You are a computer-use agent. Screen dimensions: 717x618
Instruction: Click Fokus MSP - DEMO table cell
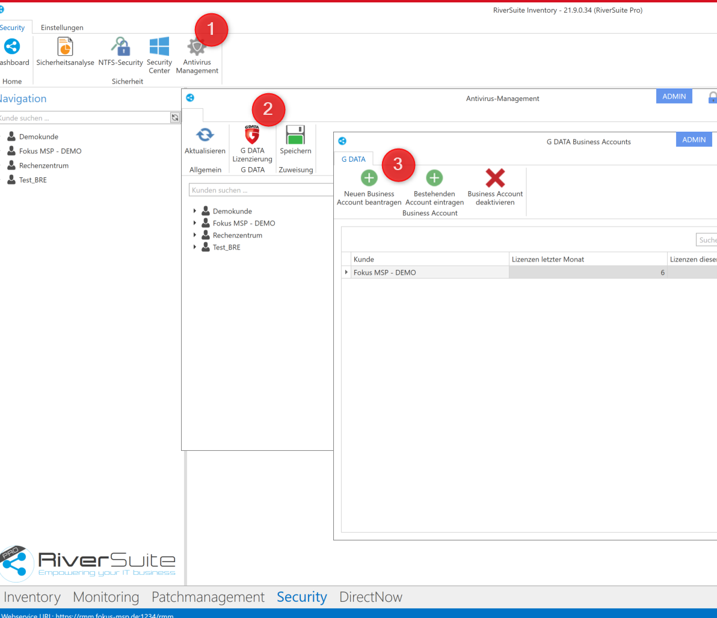[430, 272]
